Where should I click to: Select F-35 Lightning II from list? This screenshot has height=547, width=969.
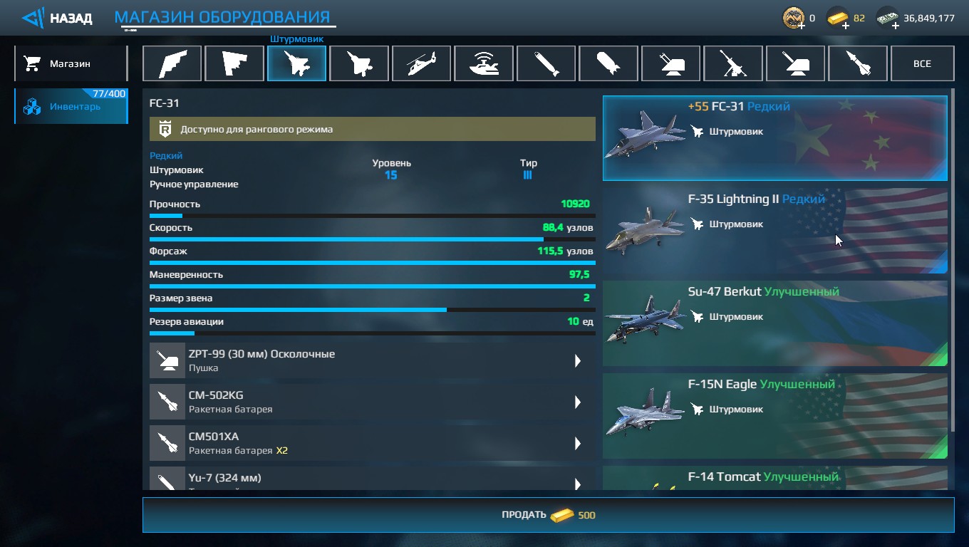click(x=775, y=231)
